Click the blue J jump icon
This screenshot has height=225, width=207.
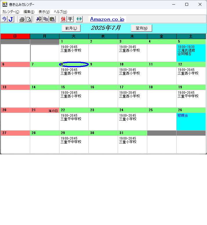pyautogui.click(x=11, y=19)
